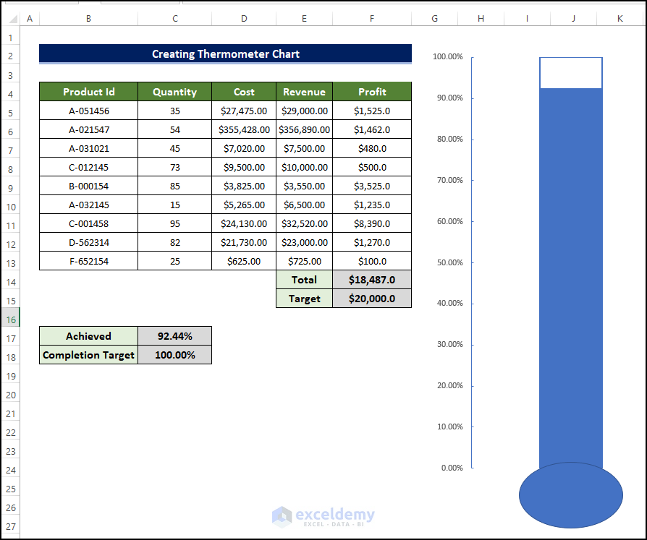Click the Quantity cell showing 95
The image size is (647, 540).
coord(174,224)
